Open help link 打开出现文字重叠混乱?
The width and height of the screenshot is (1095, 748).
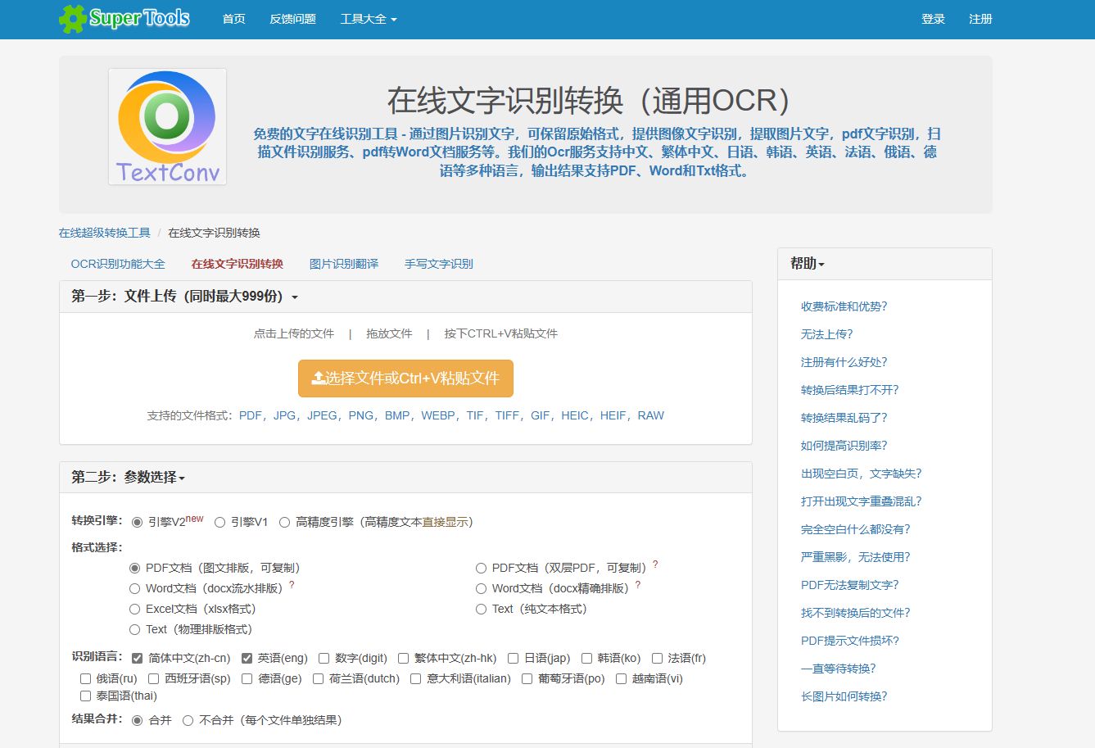[862, 501]
